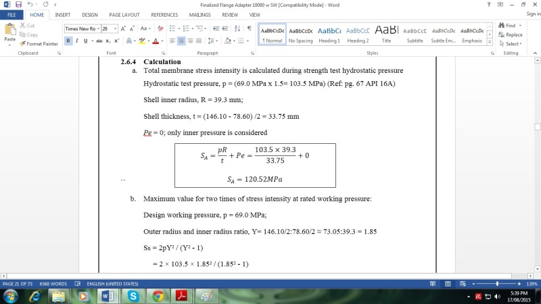Toggle Underline formatting
541x304 pixels.
[x=85, y=41]
